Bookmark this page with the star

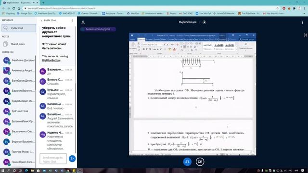coord(278,9)
